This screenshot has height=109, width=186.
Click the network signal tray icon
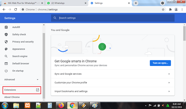point(155,105)
